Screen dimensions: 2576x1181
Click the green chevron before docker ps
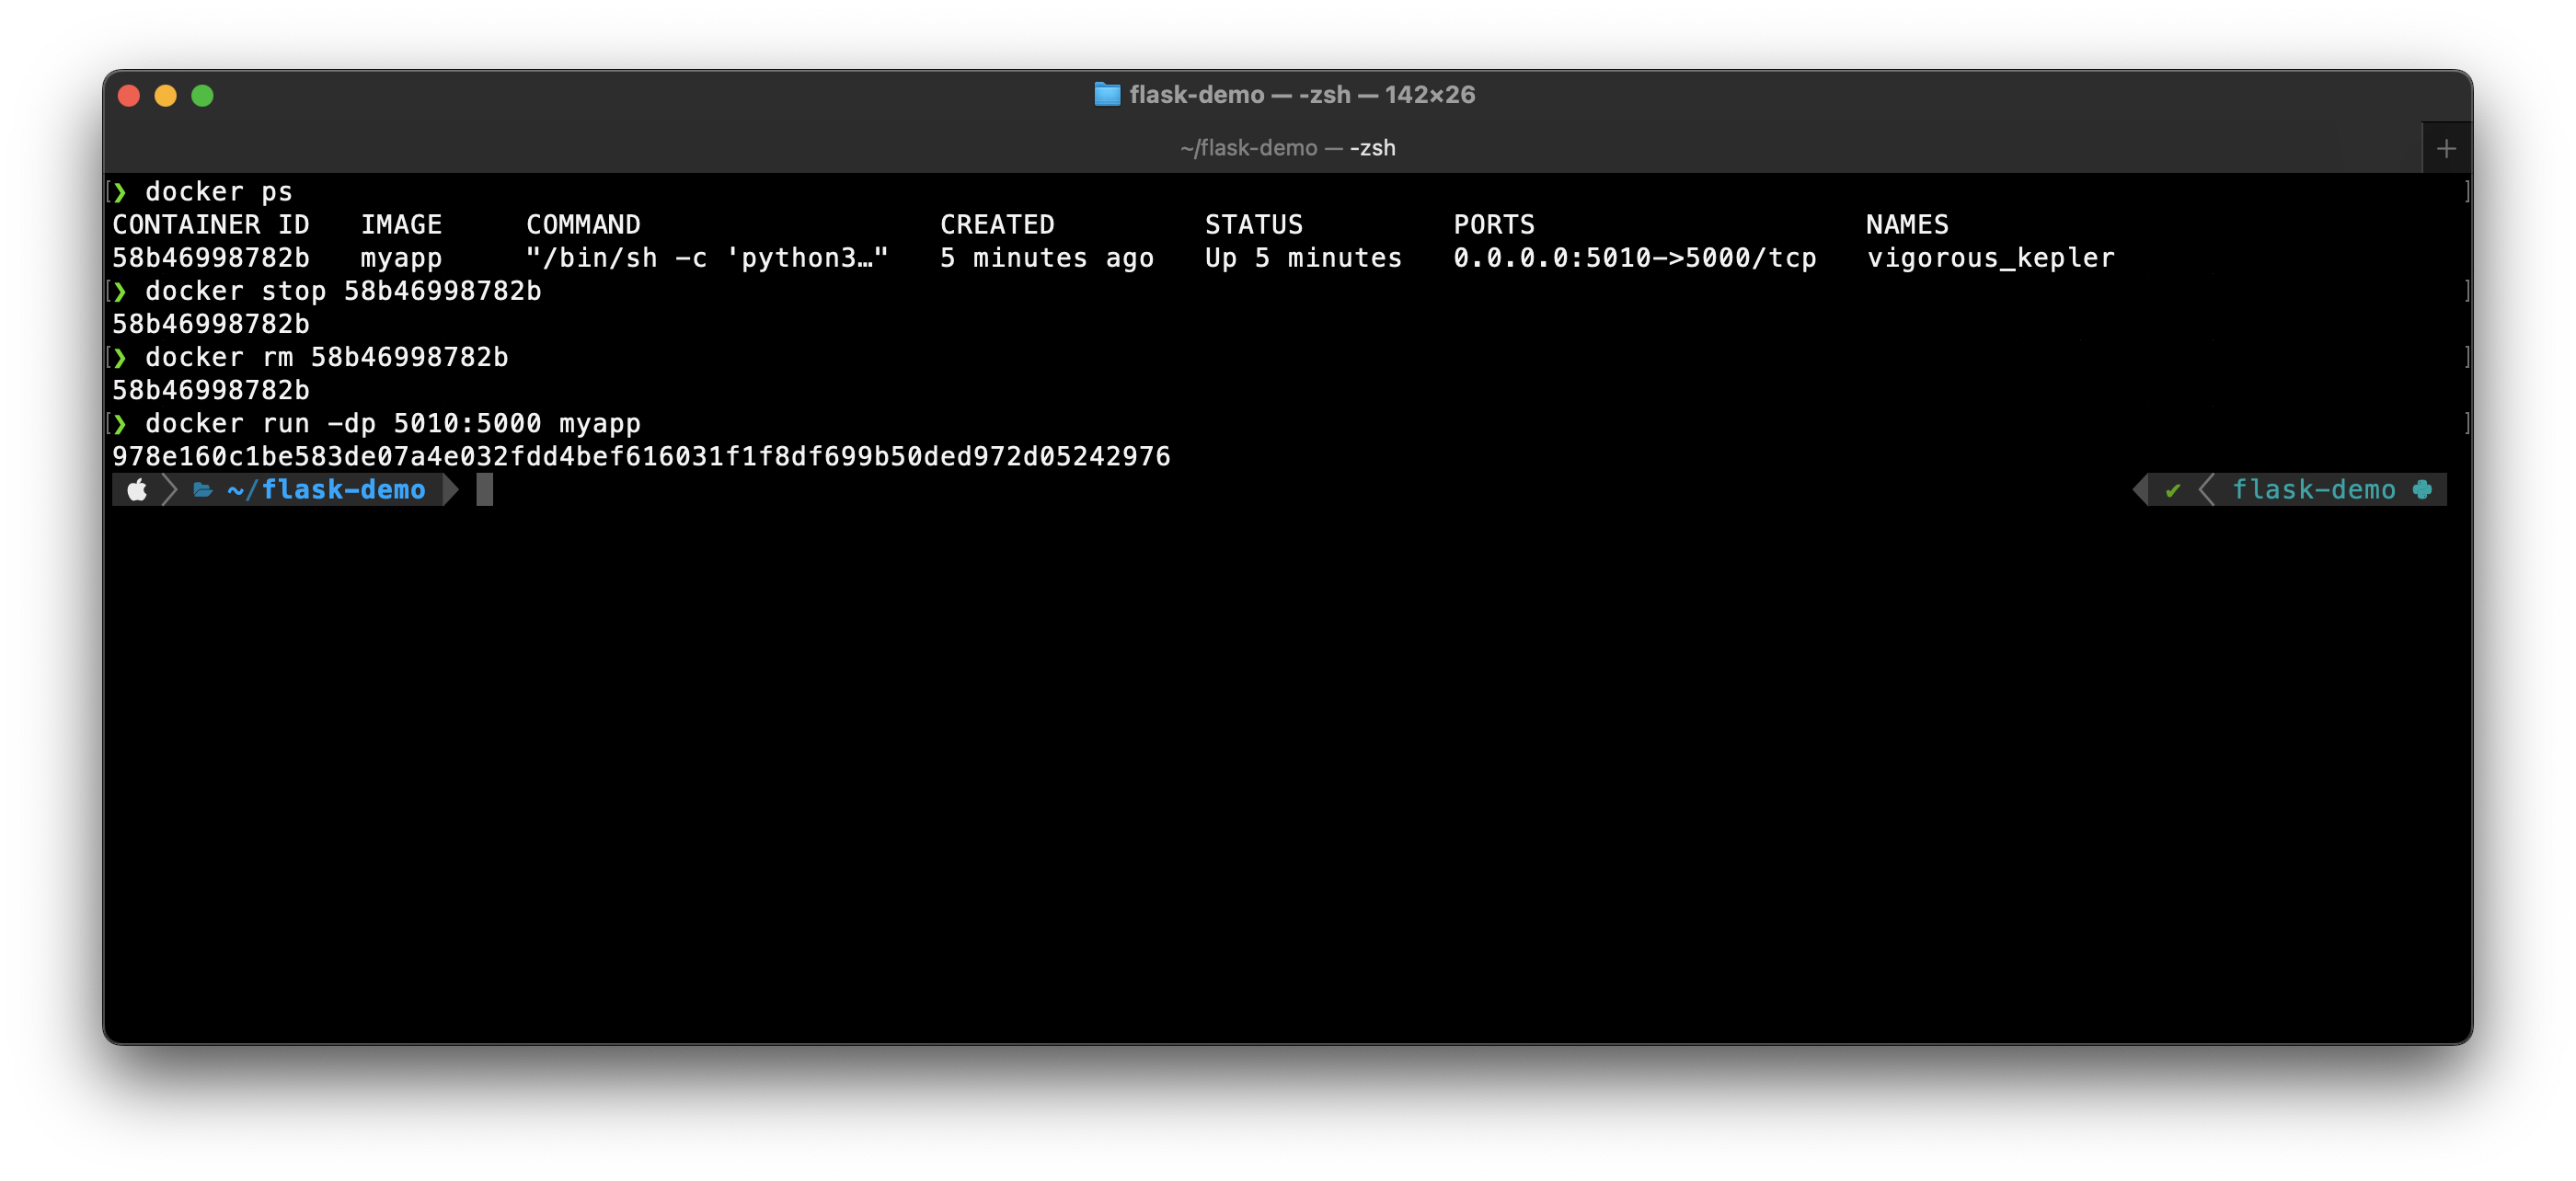coord(120,192)
